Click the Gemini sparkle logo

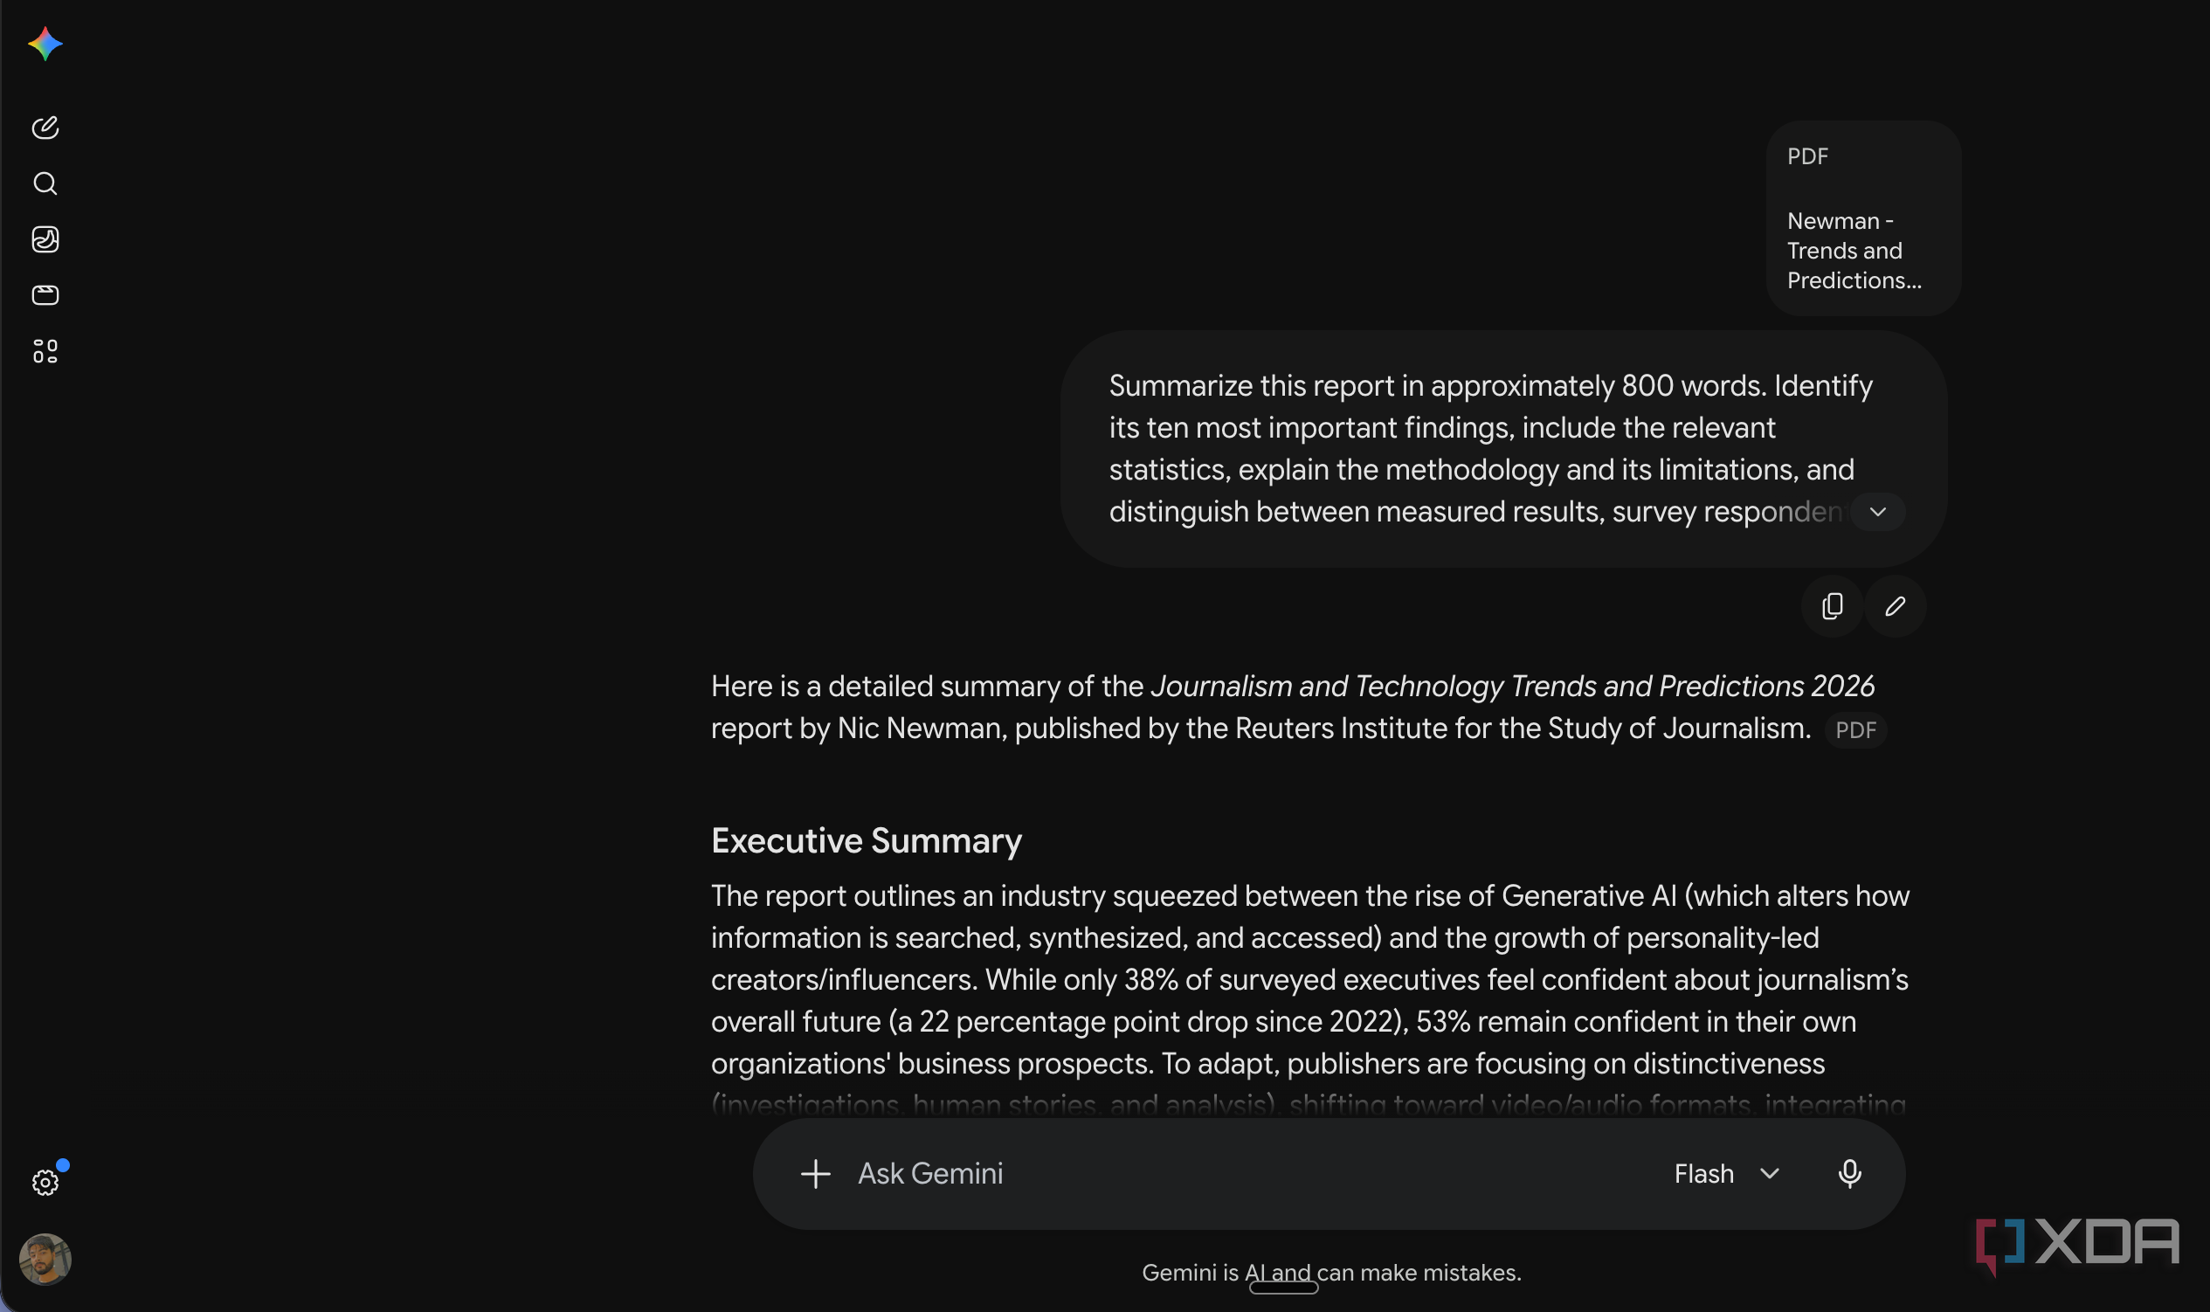coord(45,44)
